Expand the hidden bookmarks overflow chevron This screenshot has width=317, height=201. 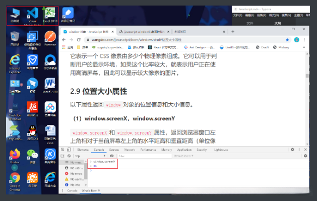(304, 47)
